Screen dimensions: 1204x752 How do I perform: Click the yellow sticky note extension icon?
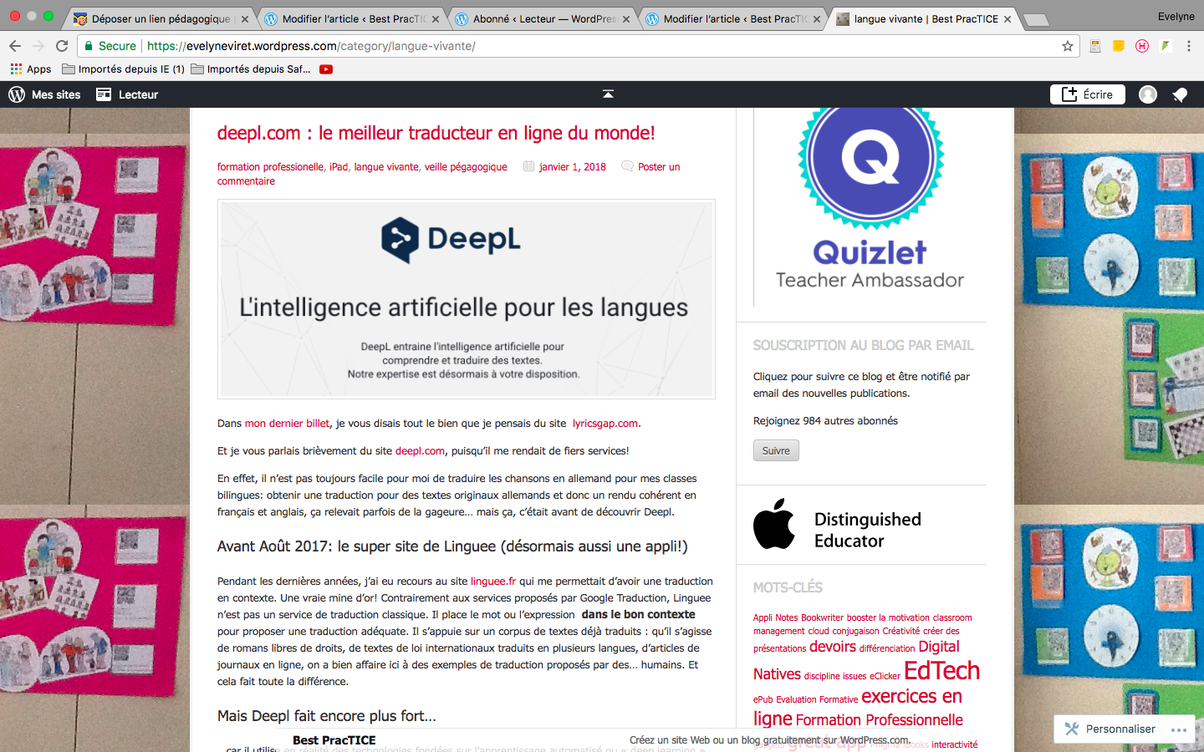(1119, 46)
